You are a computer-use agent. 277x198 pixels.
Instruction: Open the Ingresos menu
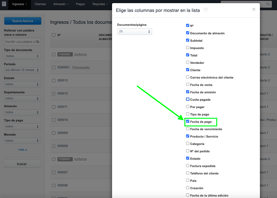(x=20, y=4)
